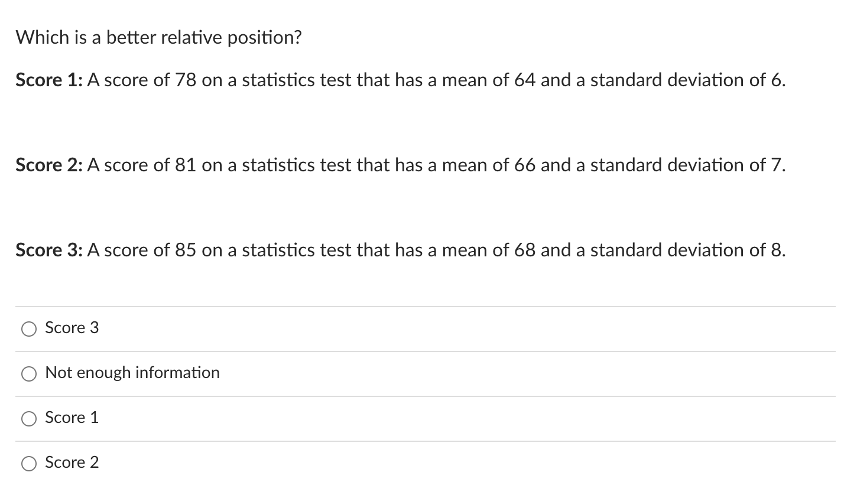857x495 pixels.
Task: Click the number 78 in the Score 1 description
Action: pos(186,80)
